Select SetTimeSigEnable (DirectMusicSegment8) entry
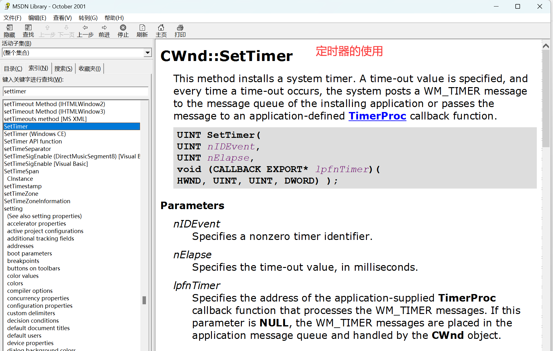 click(x=72, y=156)
